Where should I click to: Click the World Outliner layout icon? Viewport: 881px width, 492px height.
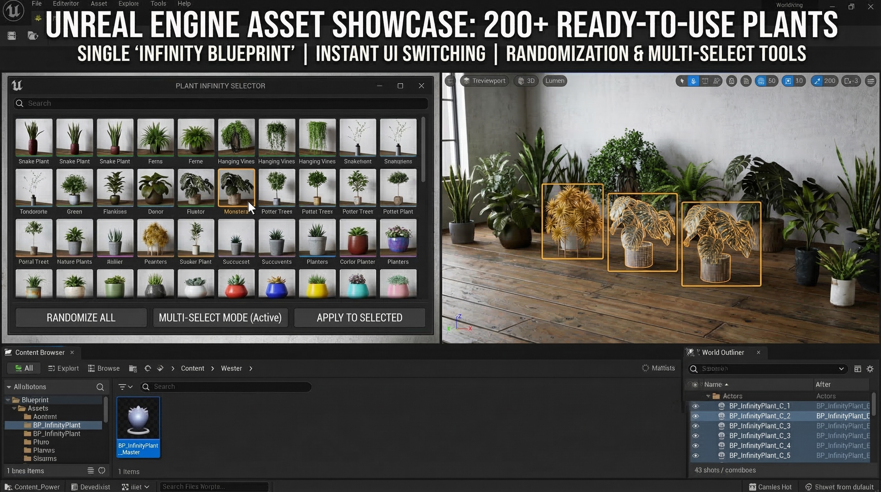tap(857, 369)
